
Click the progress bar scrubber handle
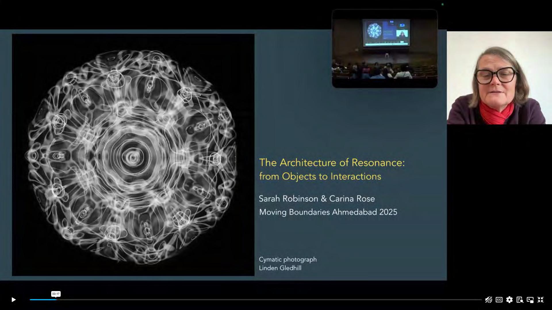(56, 300)
